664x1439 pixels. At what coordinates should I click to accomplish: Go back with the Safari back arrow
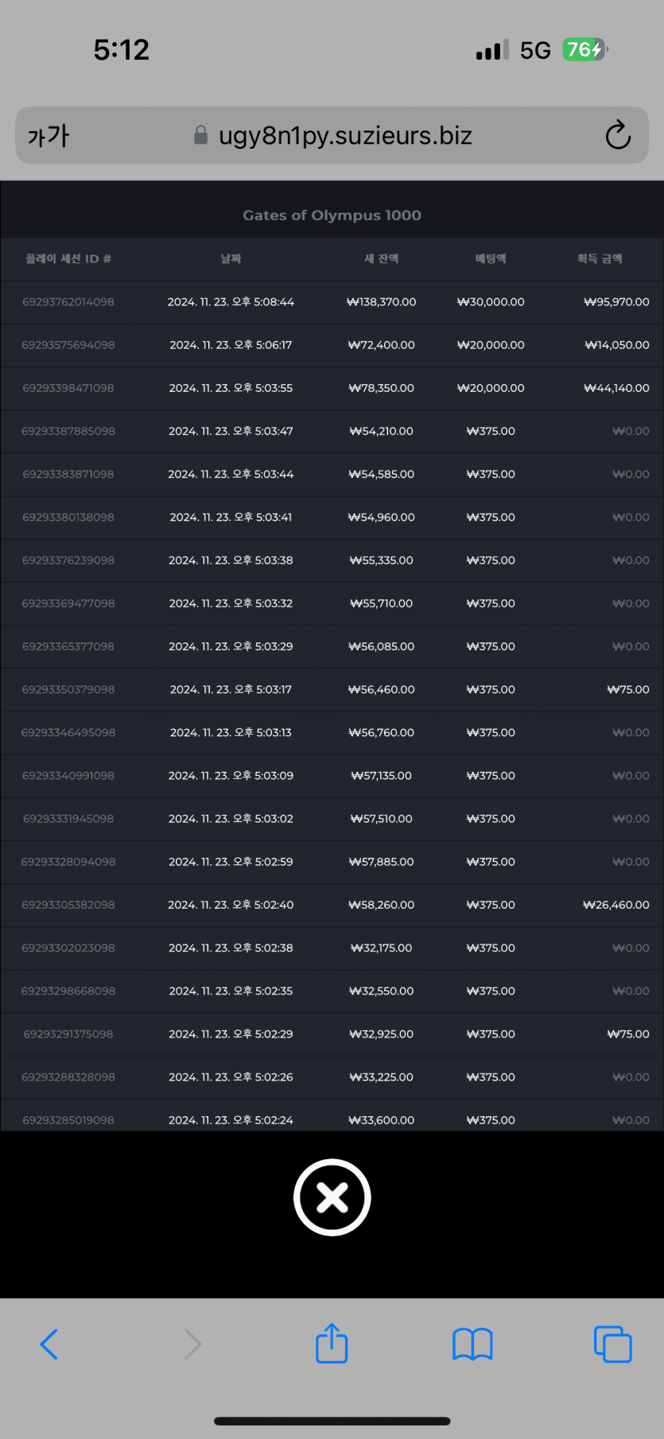(x=49, y=1344)
